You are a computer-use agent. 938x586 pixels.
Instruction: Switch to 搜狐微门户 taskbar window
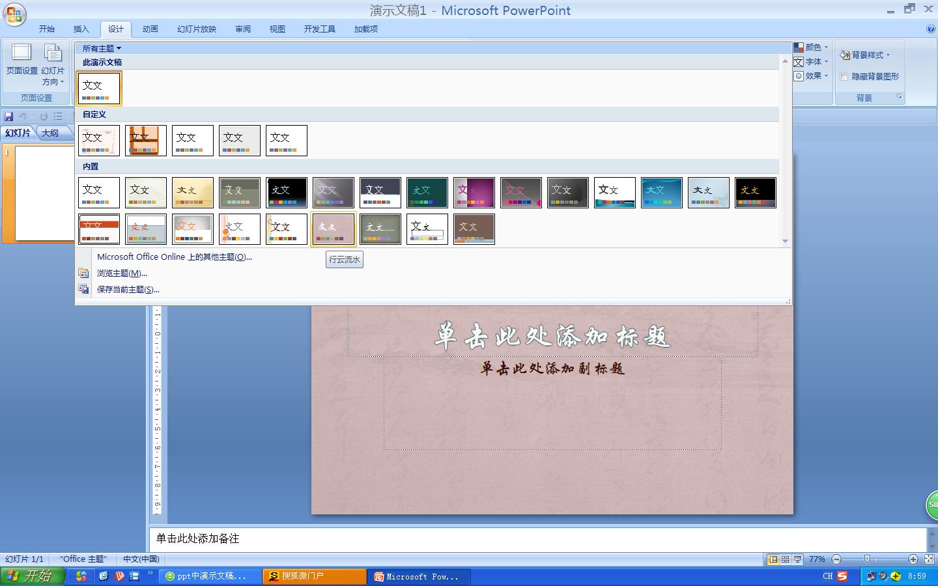pyautogui.click(x=315, y=576)
